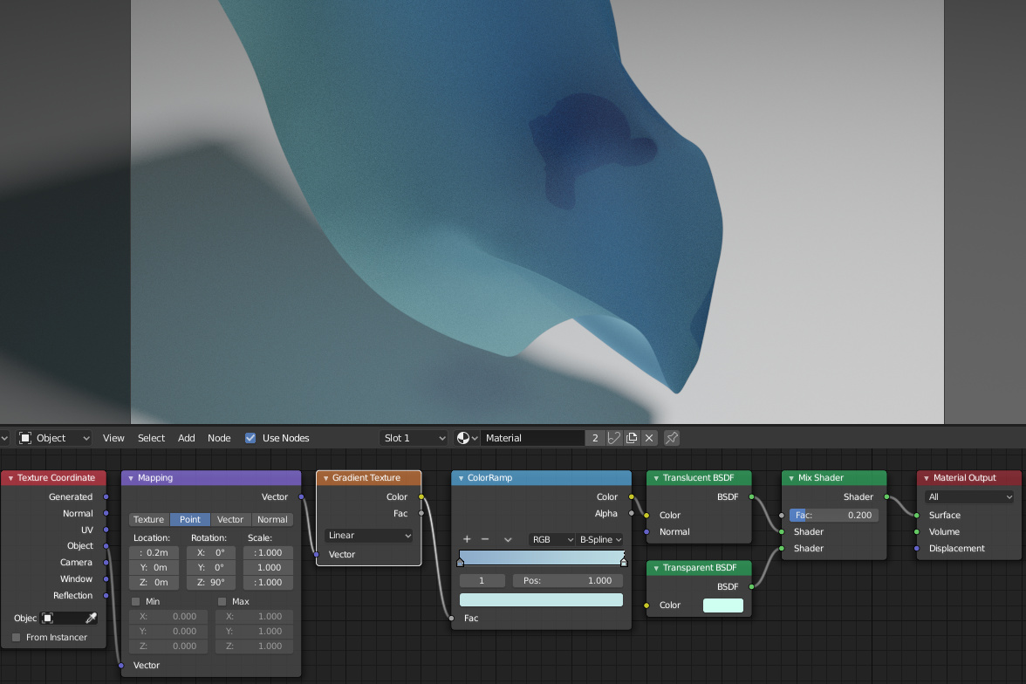
Task: Open the Add menu in the node editor
Action: [x=186, y=438]
